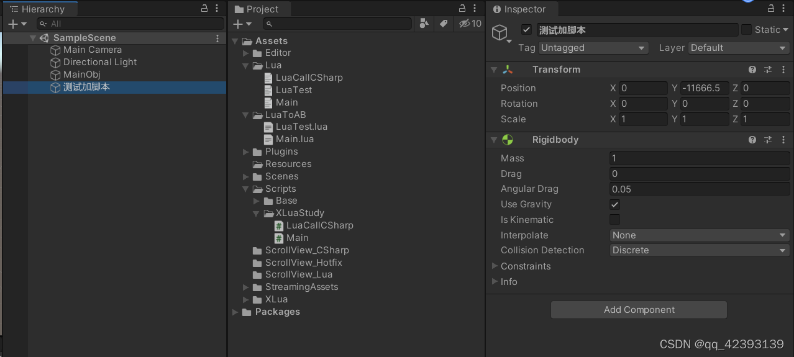This screenshot has width=794, height=357.
Task: Toggle hidden packages visibility eye icon
Action: (x=470, y=24)
